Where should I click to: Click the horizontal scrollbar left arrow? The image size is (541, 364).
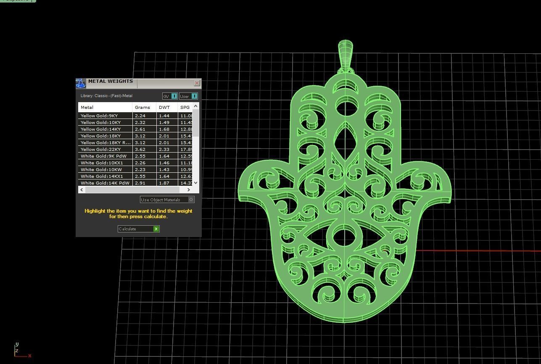(x=82, y=190)
